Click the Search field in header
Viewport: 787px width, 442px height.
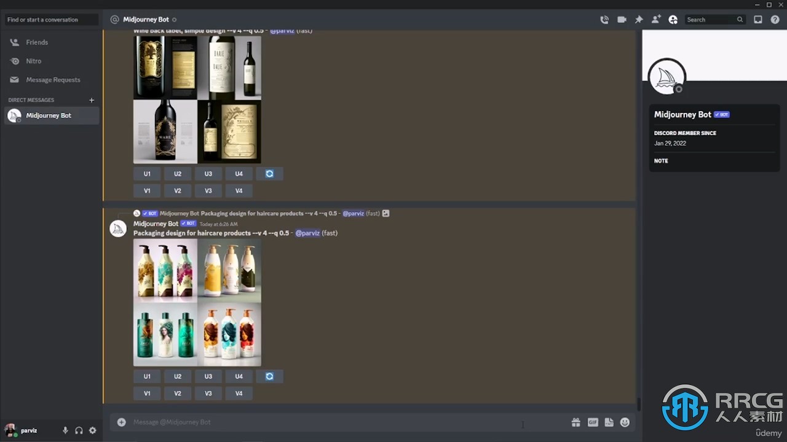[715, 20]
